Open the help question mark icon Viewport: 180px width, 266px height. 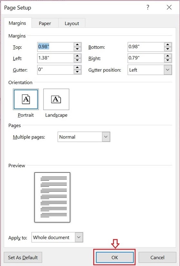pos(148,7)
